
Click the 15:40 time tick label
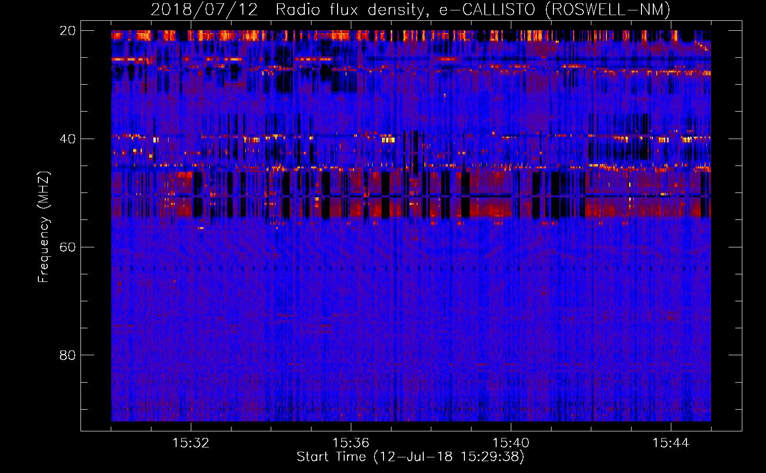[511, 443]
